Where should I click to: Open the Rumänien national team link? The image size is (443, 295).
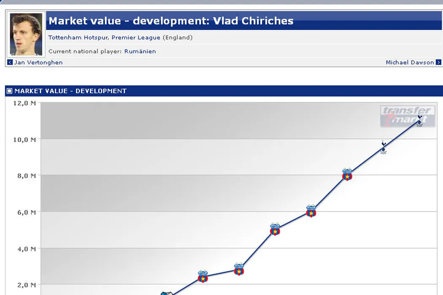tap(140, 51)
